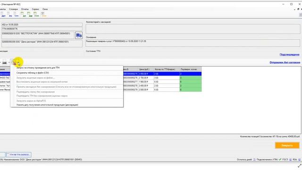
Task: Open the days-remaining number link in status bar
Action: 254,160
